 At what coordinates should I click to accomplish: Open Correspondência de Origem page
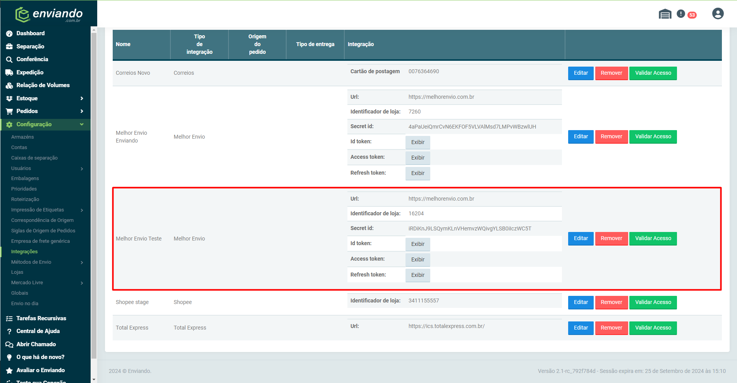42,220
